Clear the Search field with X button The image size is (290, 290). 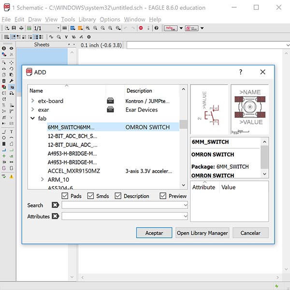55,205
